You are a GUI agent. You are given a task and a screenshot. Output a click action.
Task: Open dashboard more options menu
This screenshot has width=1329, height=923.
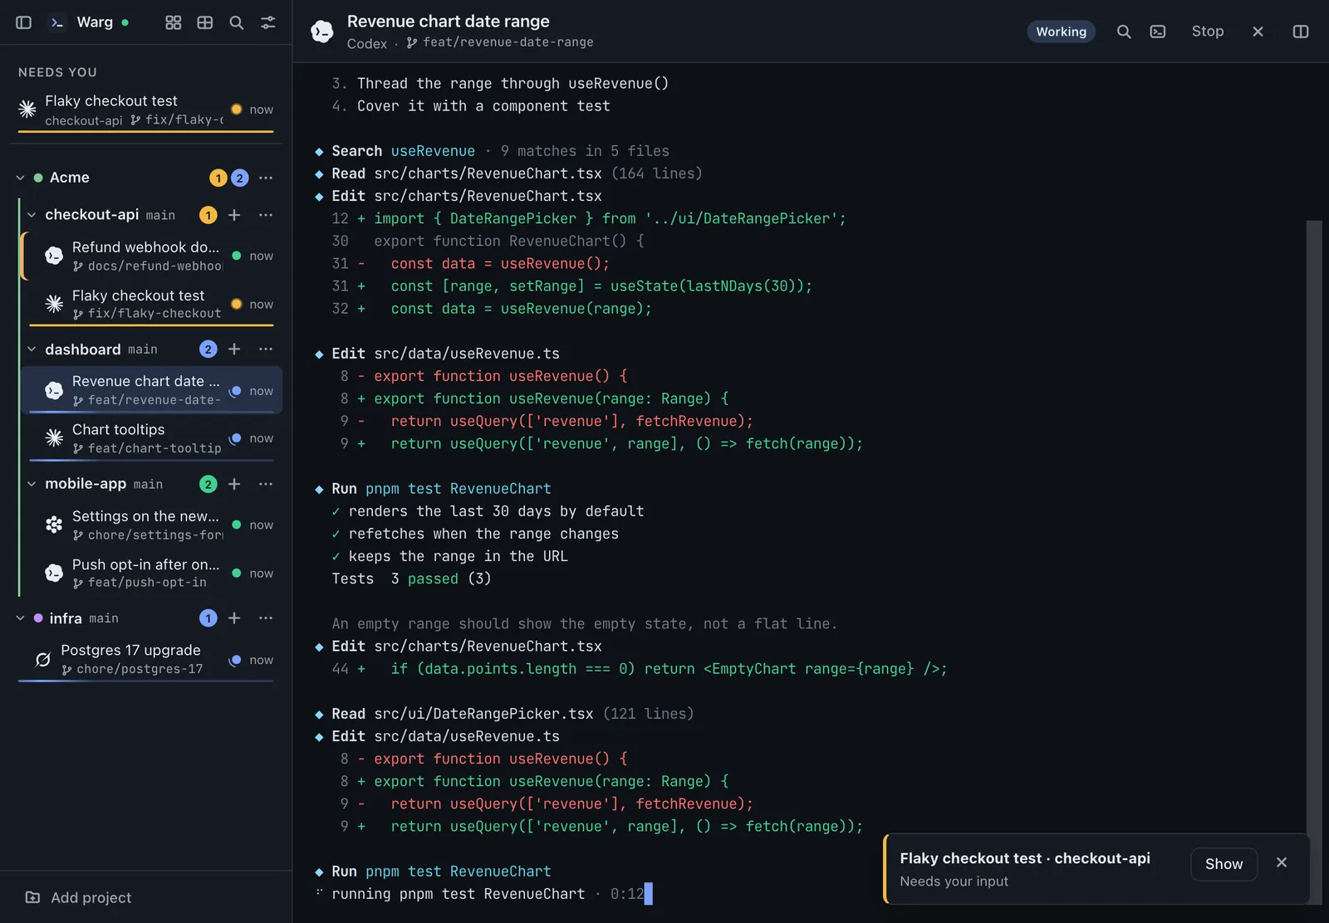266,349
